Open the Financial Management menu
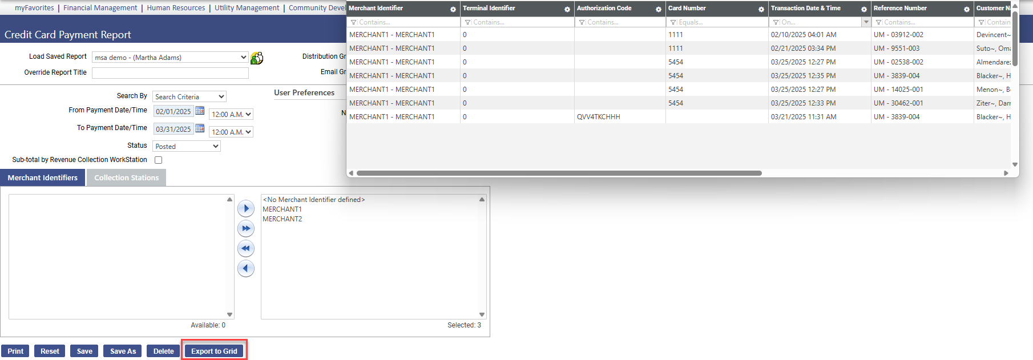The image size is (1033, 360). click(100, 8)
